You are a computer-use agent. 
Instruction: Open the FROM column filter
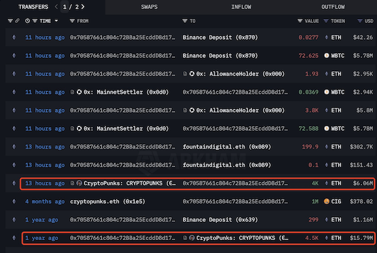click(x=72, y=21)
